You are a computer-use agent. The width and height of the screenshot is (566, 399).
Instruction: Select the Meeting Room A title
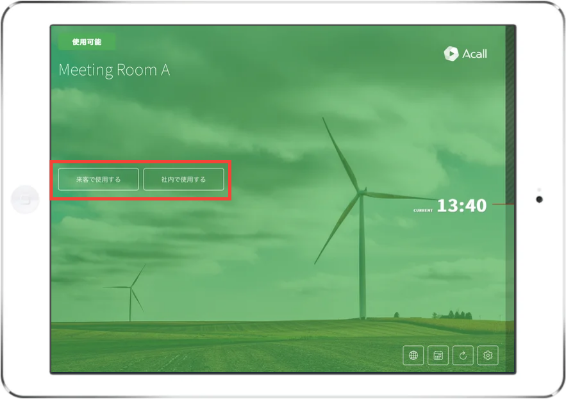pos(114,70)
